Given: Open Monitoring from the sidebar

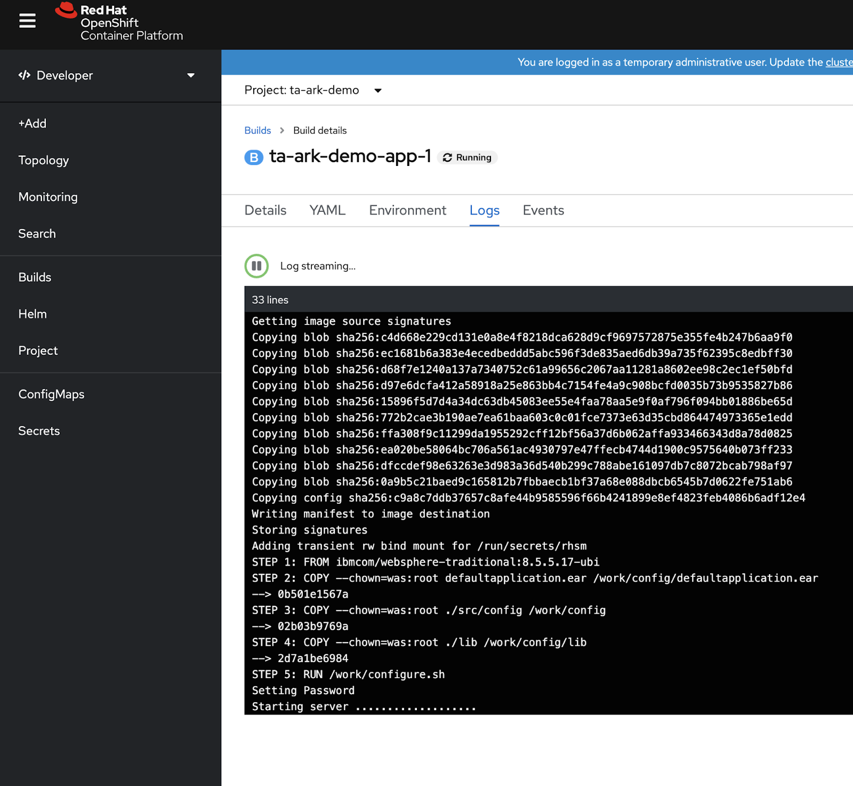Looking at the screenshot, I should coord(47,196).
